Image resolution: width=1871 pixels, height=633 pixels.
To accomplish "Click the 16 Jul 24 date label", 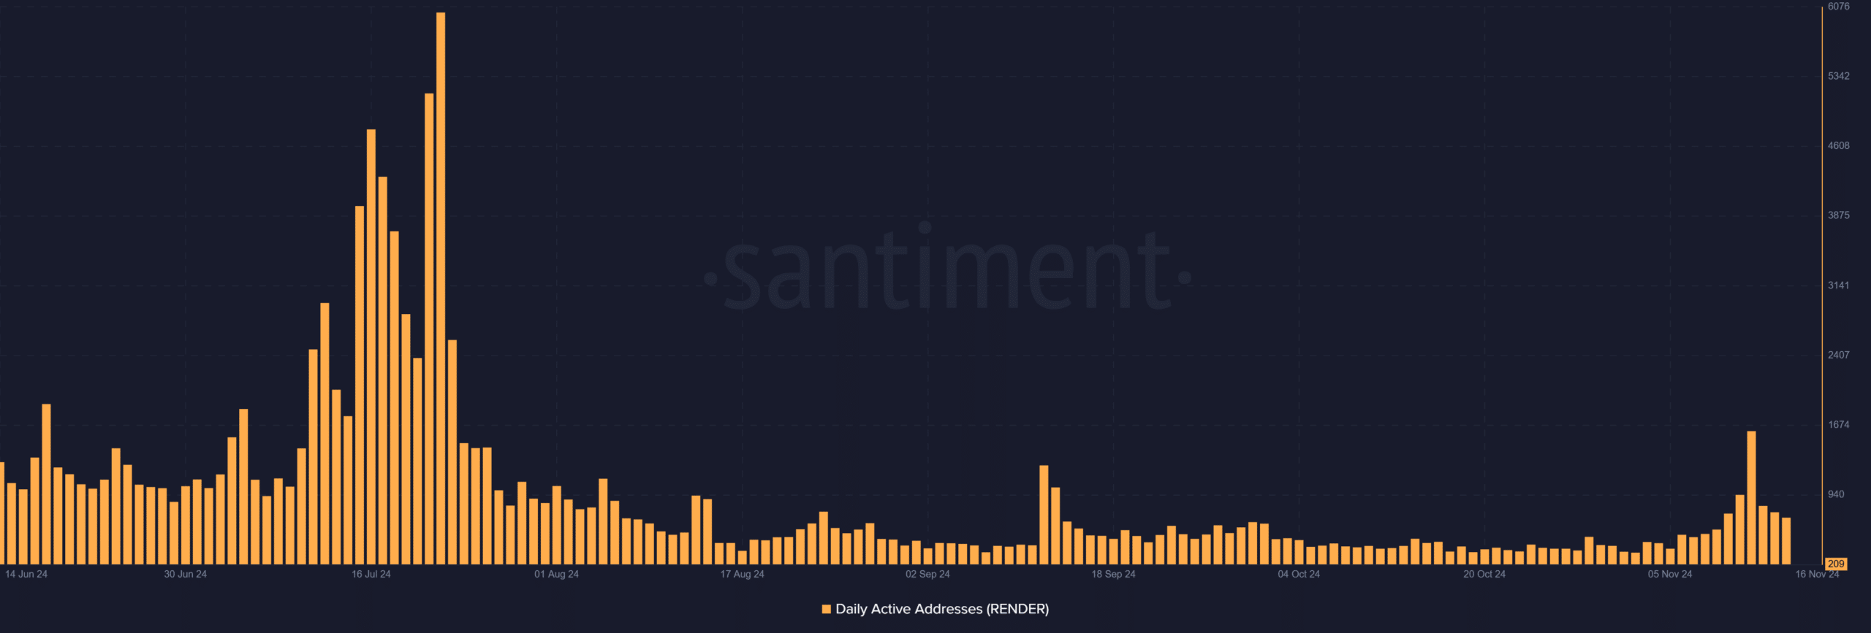I will tap(371, 574).
